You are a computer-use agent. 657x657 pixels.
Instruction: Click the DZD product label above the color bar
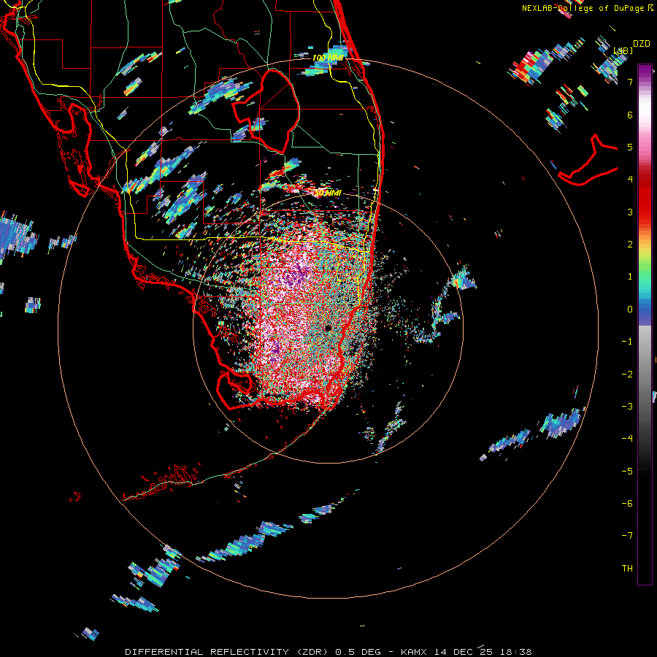click(x=642, y=44)
